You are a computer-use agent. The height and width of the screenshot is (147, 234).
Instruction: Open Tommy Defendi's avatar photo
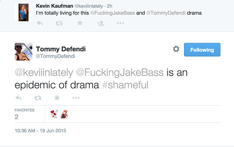23,51
